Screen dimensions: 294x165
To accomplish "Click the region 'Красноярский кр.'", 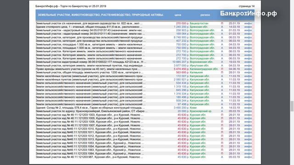I will pos(201,111).
